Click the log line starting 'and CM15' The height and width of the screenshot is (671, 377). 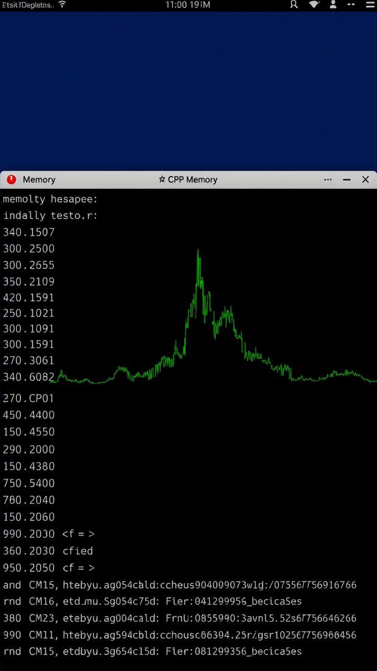180,585
